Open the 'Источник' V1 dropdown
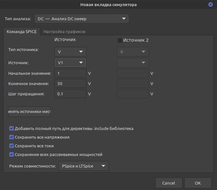 click(x=70, y=63)
